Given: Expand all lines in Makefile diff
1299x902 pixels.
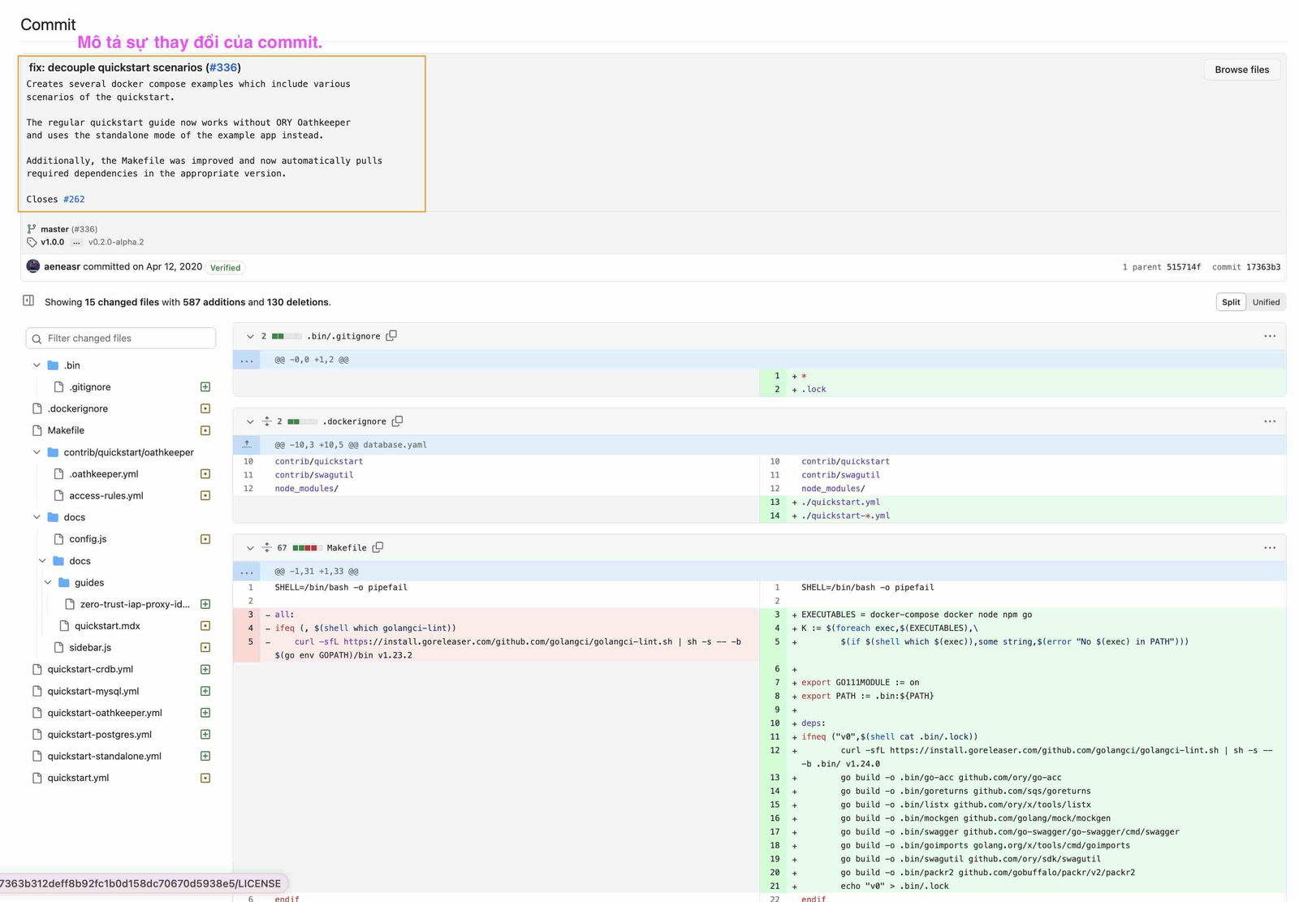Looking at the screenshot, I should point(266,547).
